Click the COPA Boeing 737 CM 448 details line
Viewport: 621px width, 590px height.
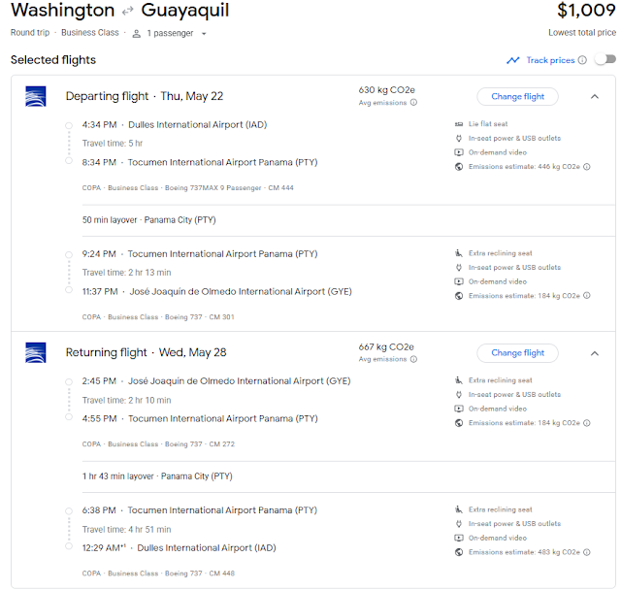[x=158, y=573]
